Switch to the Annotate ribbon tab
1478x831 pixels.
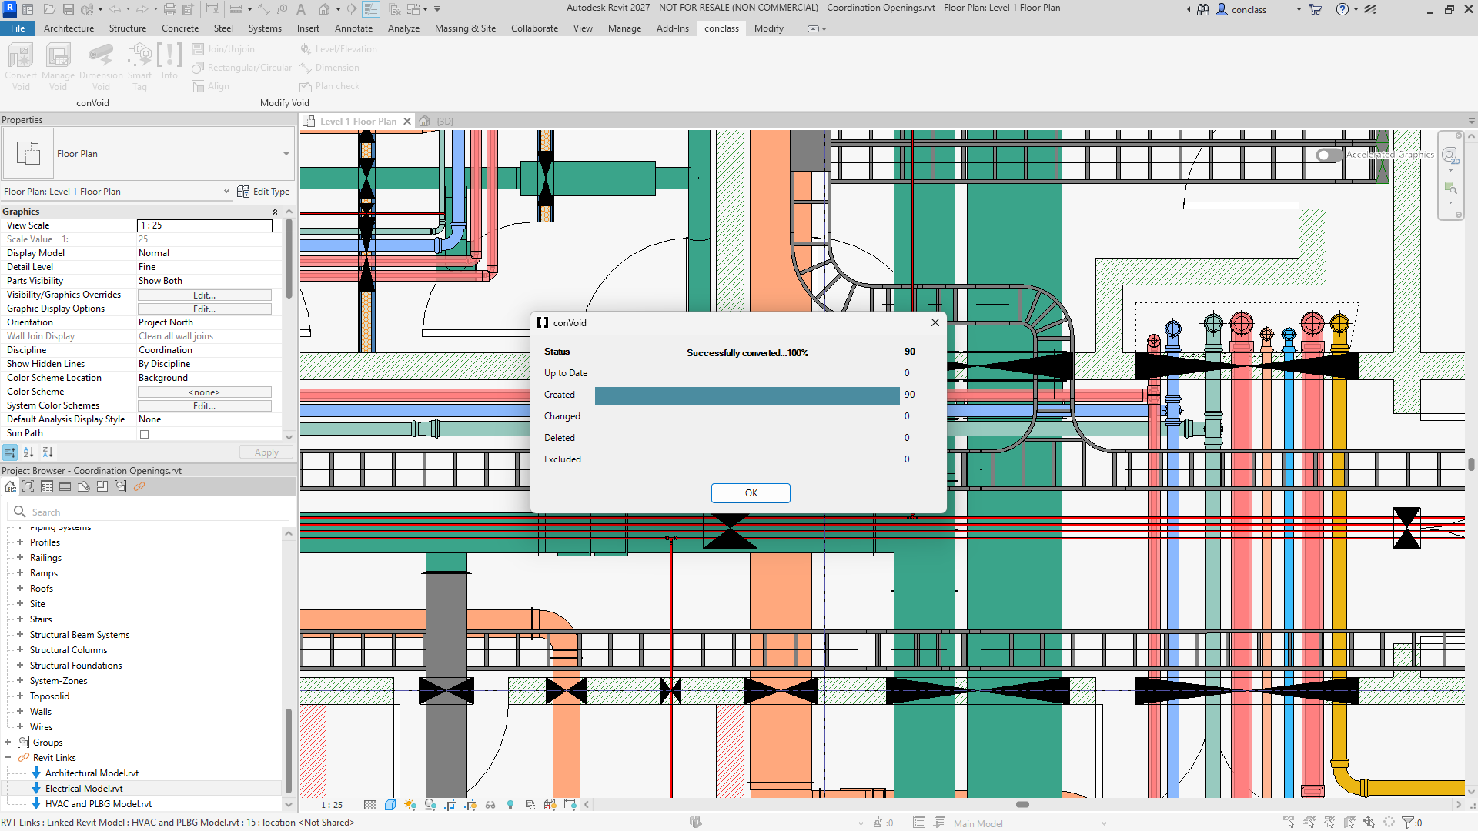353,28
